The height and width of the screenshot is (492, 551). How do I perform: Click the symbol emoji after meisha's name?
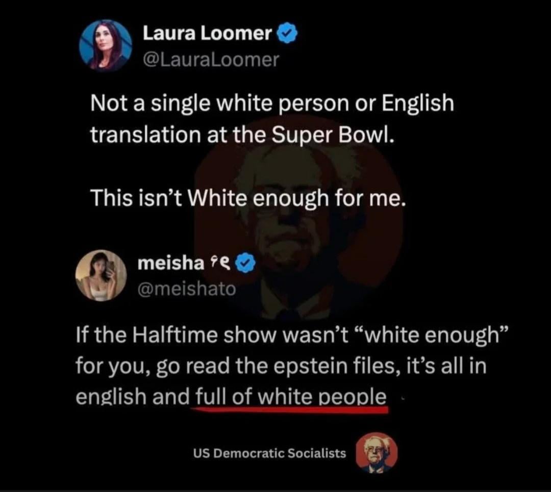pyautogui.click(x=219, y=264)
